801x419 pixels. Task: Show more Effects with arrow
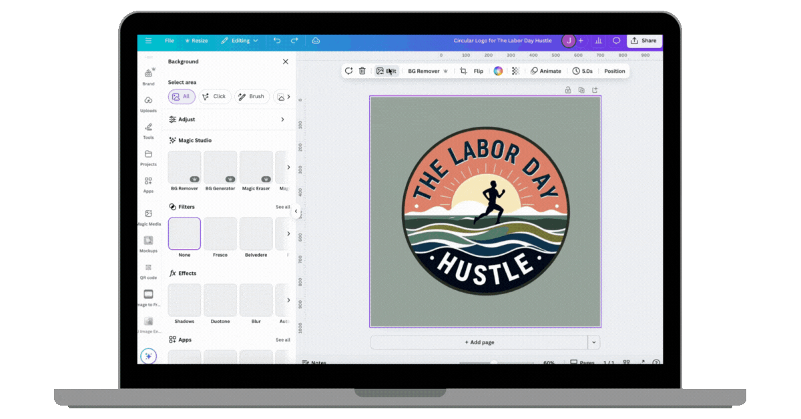(x=288, y=300)
